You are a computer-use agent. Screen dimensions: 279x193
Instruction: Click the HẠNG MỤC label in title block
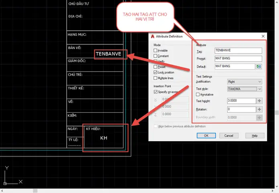coord(77,35)
